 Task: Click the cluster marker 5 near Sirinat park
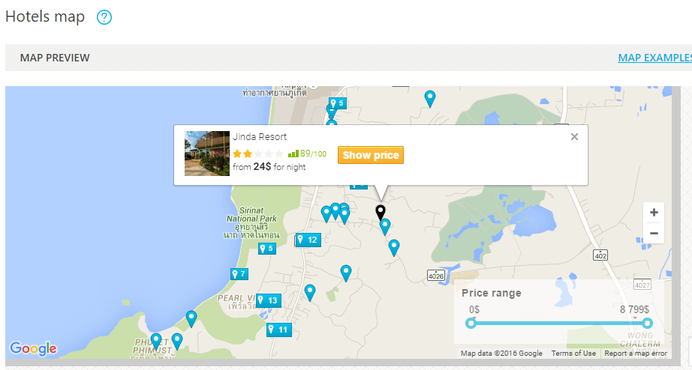267,249
